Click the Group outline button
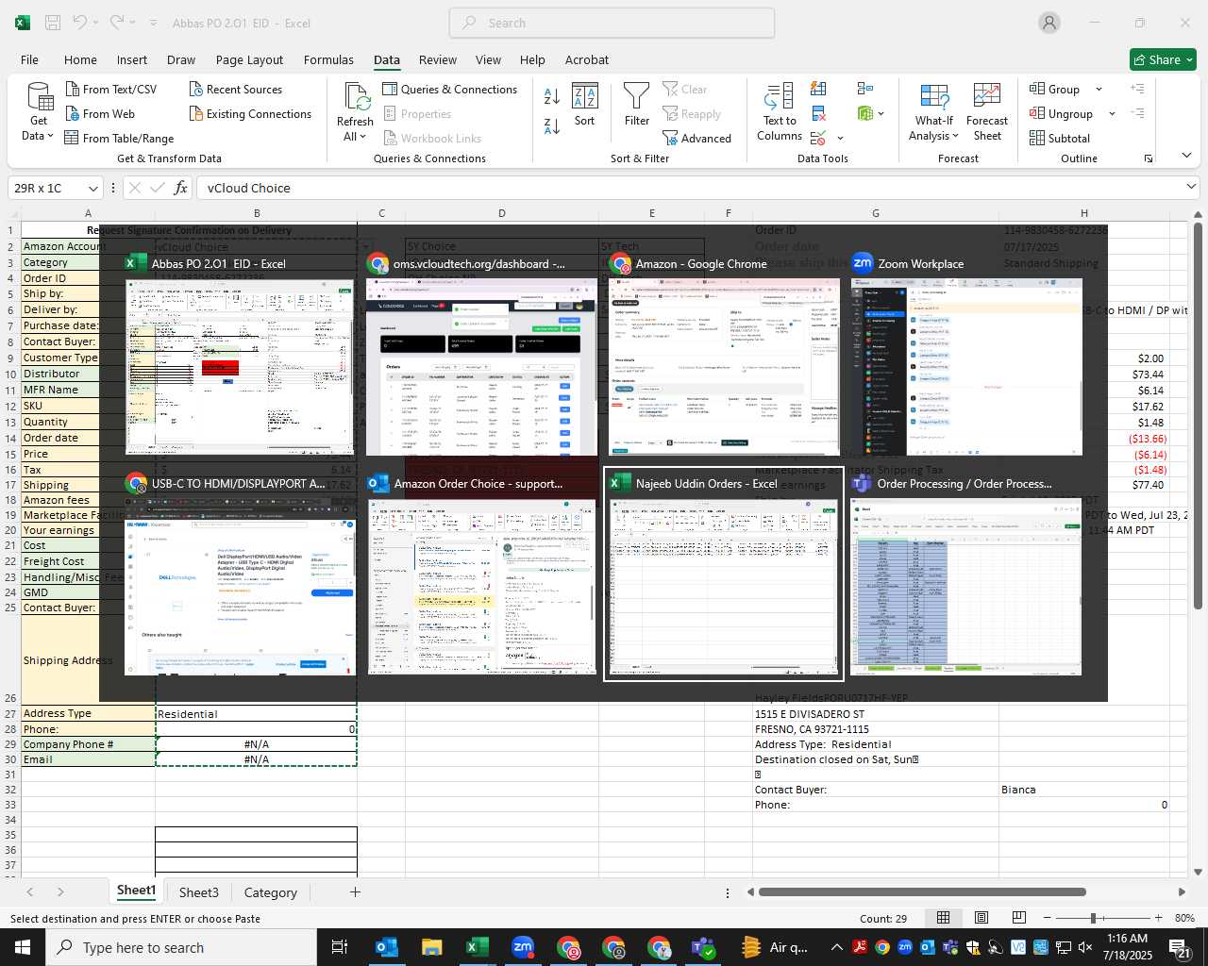Screen dimensions: 1208x966 1055,89
